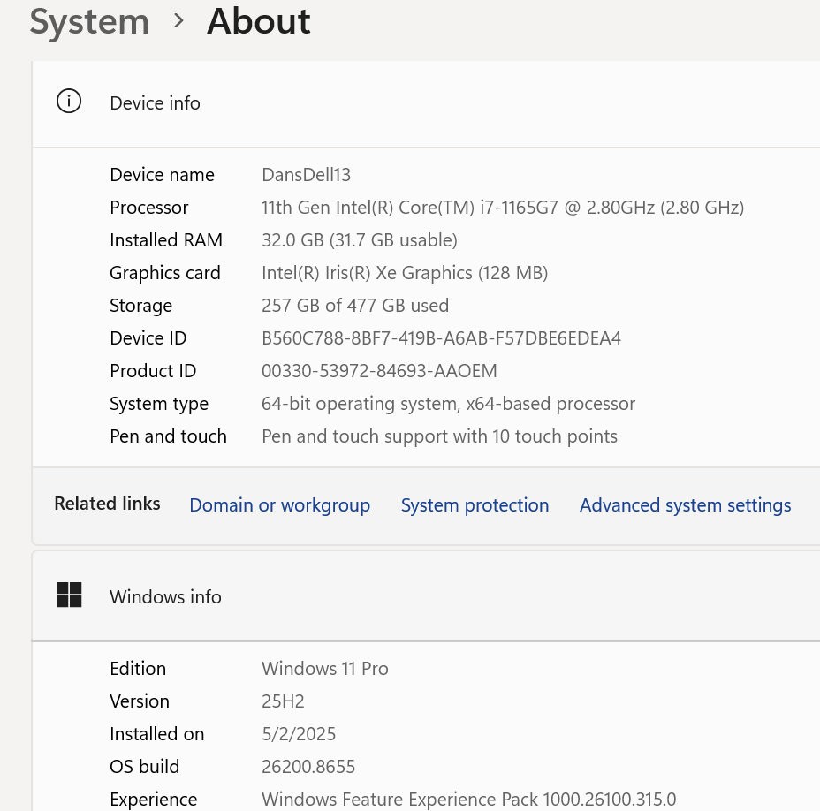Click the Experience label
The image size is (820, 811).
point(153,800)
